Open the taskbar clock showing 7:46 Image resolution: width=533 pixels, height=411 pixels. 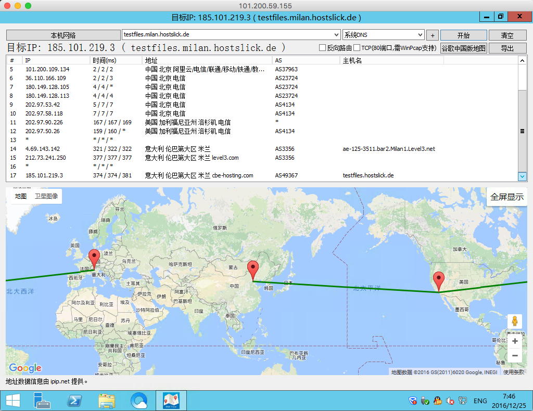pos(509,401)
